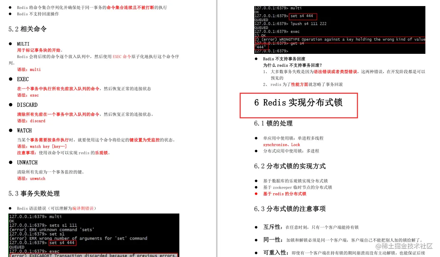Click the red text 'synchronize、Lock'
The width and height of the screenshot is (440, 257).
[282, 145]
